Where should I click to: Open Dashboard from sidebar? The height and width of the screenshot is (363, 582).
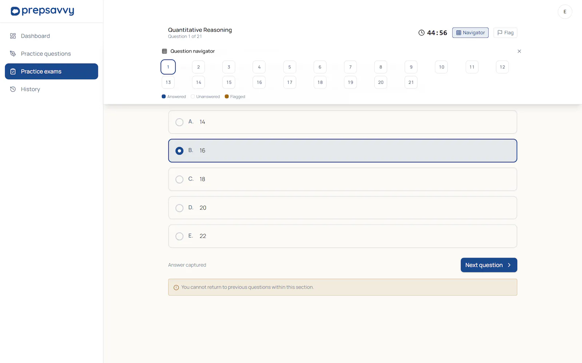point(52,36)
